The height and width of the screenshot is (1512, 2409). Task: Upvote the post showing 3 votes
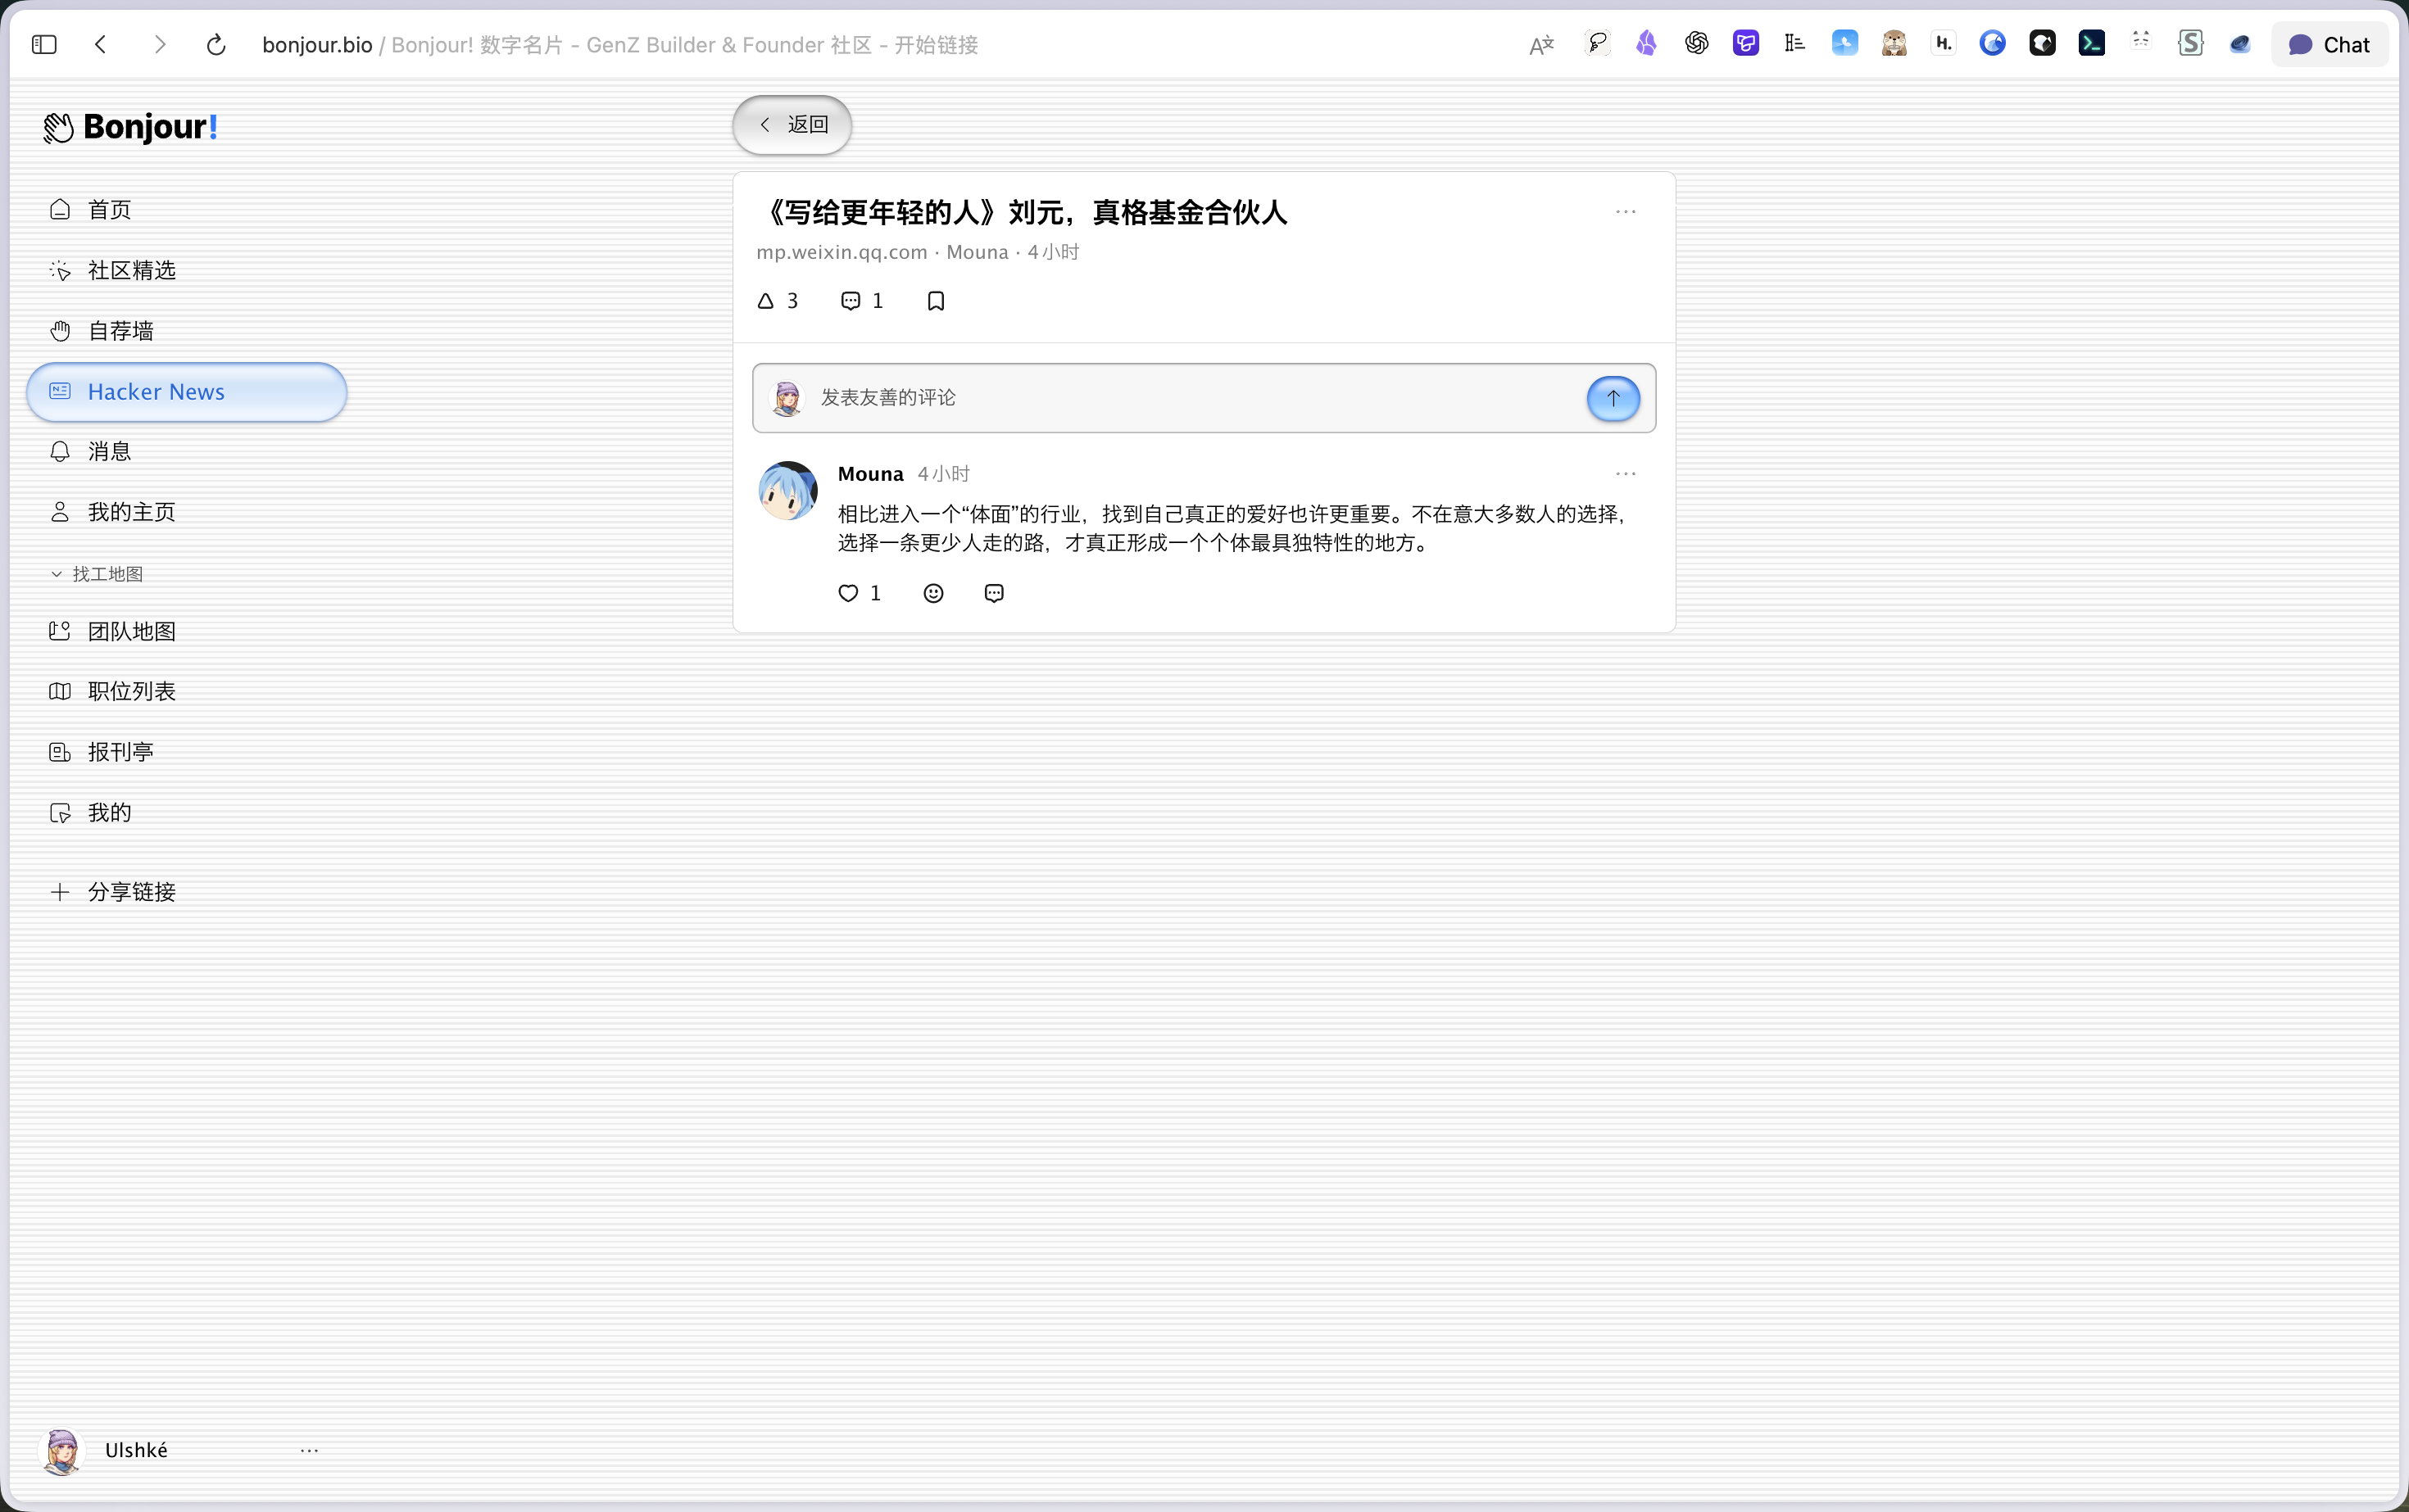[x=778, y=301]
